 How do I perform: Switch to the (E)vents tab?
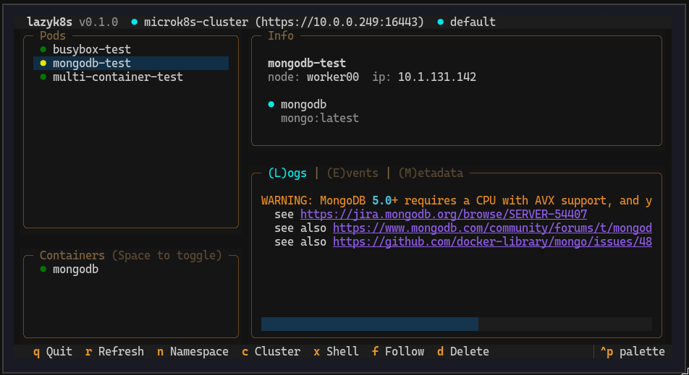pyautogui.click(x=352, y=173)
